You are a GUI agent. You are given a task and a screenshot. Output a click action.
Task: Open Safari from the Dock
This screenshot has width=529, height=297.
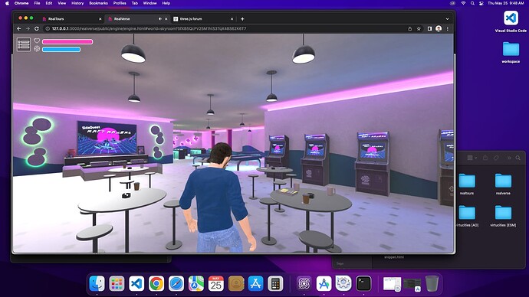(x=176, y=283)
